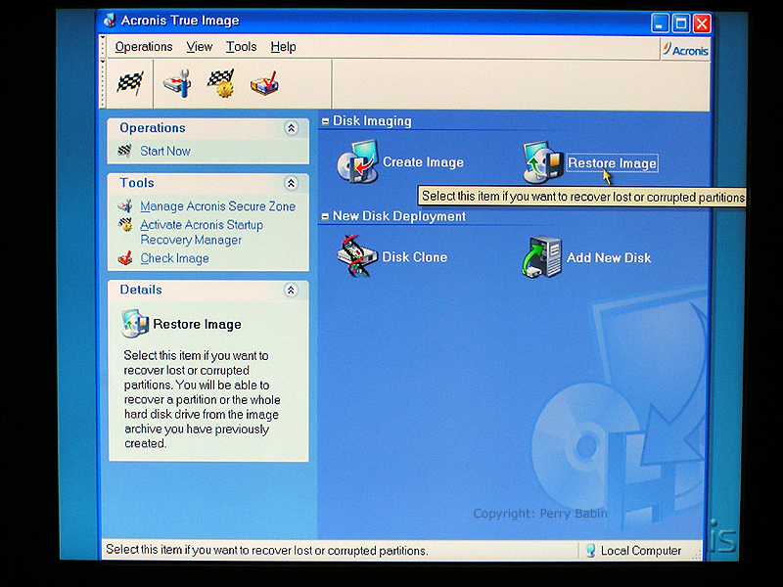783x587 pixels.
Task: Collapse the New Disk Deployment section
Action: [326, 216]
